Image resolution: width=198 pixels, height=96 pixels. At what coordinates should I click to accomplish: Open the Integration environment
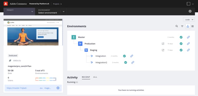[x=101, y=56]
